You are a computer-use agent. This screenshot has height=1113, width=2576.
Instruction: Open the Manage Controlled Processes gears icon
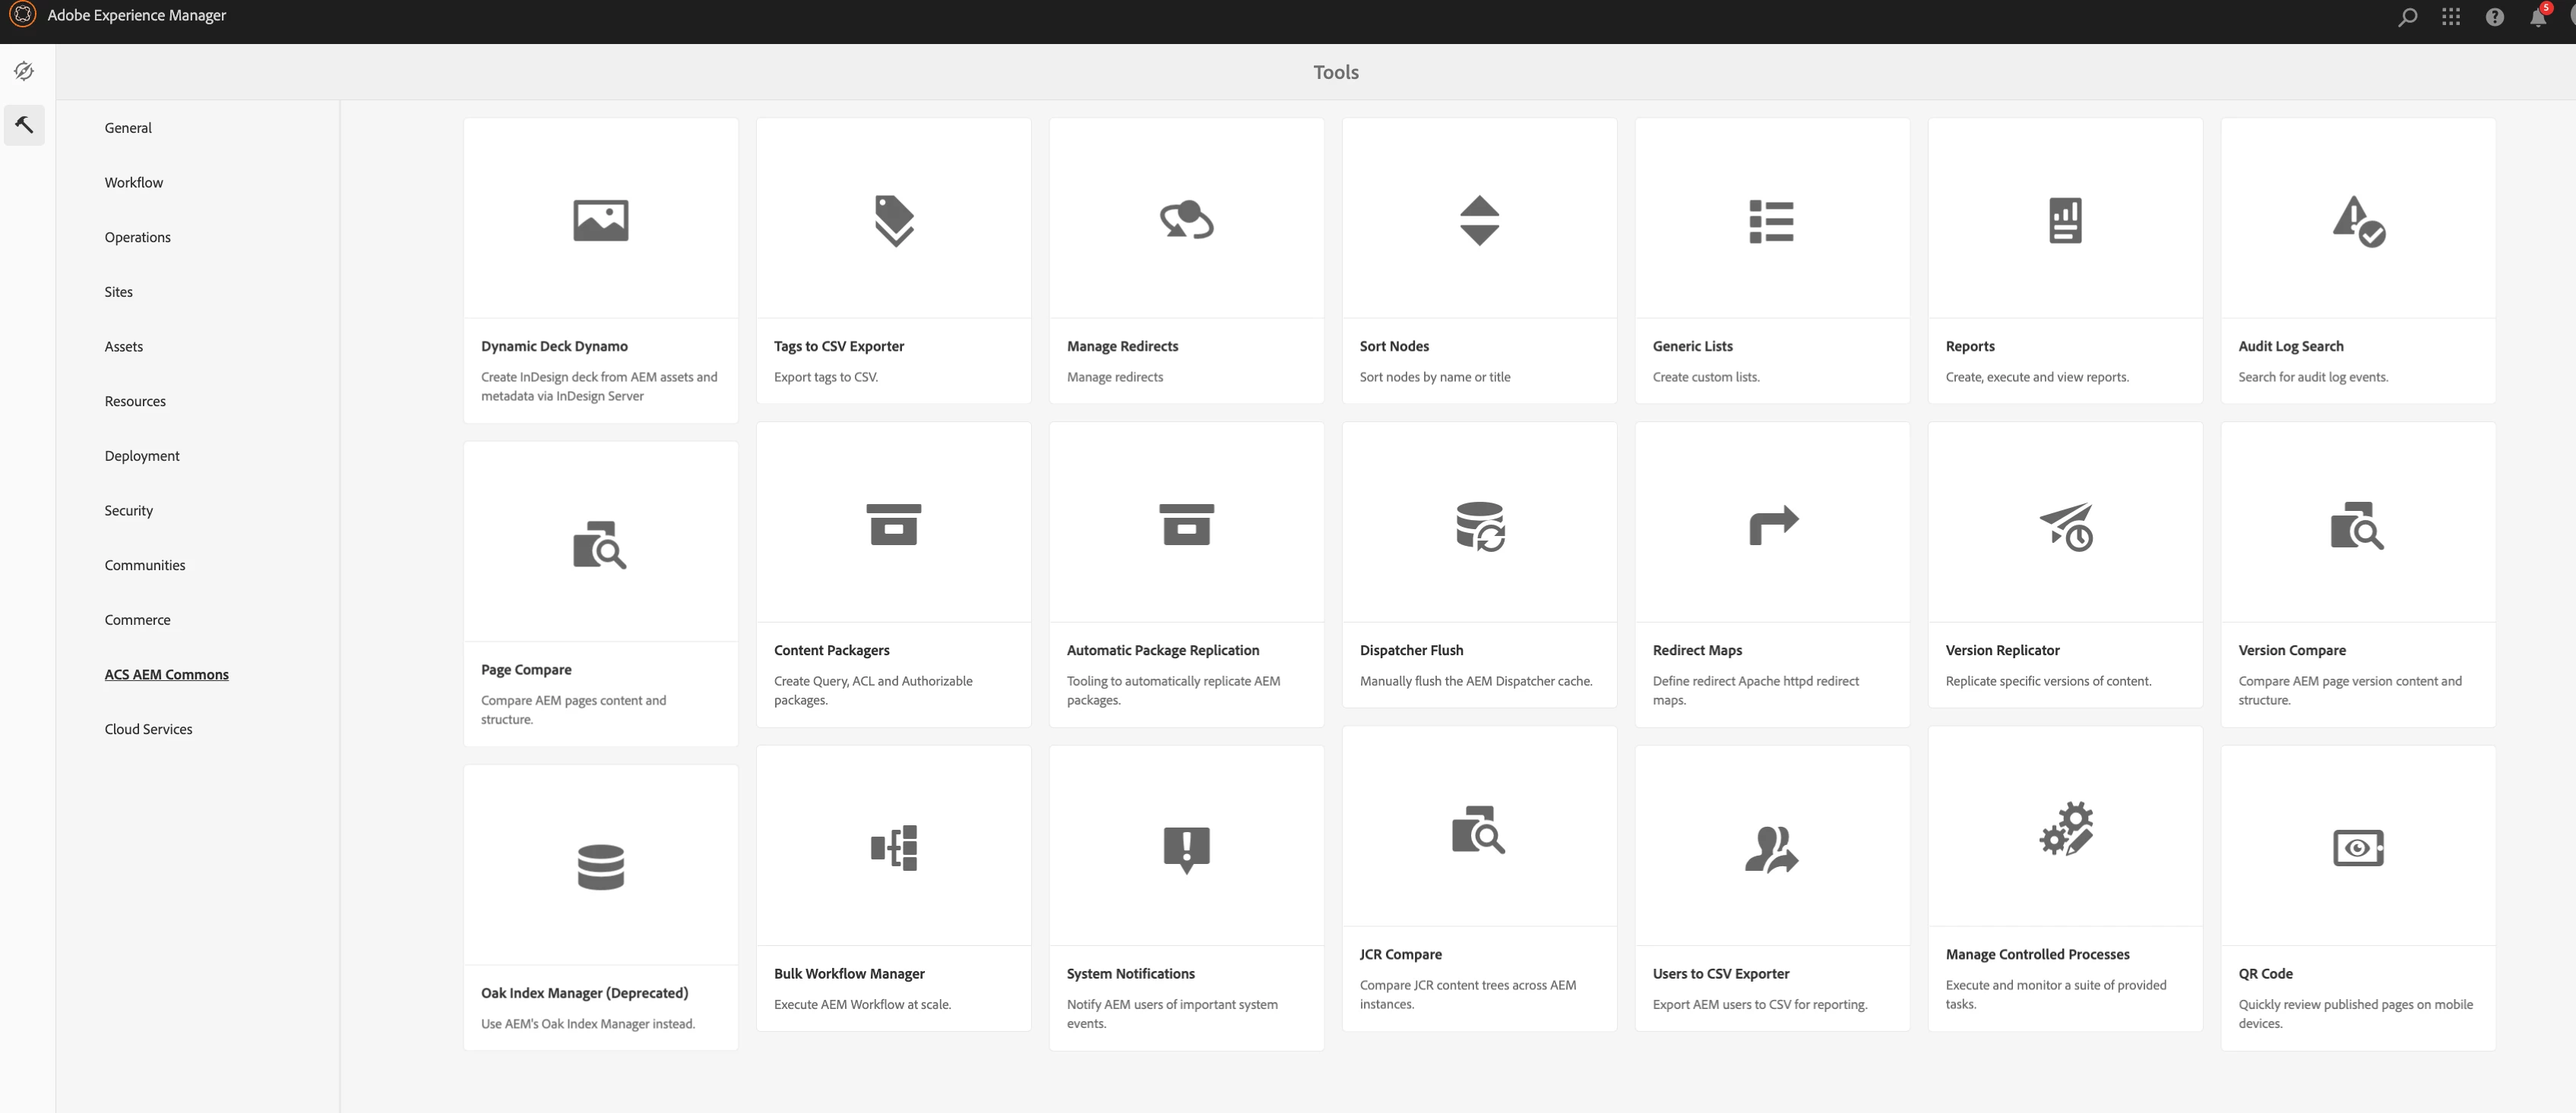(2065, 828)
